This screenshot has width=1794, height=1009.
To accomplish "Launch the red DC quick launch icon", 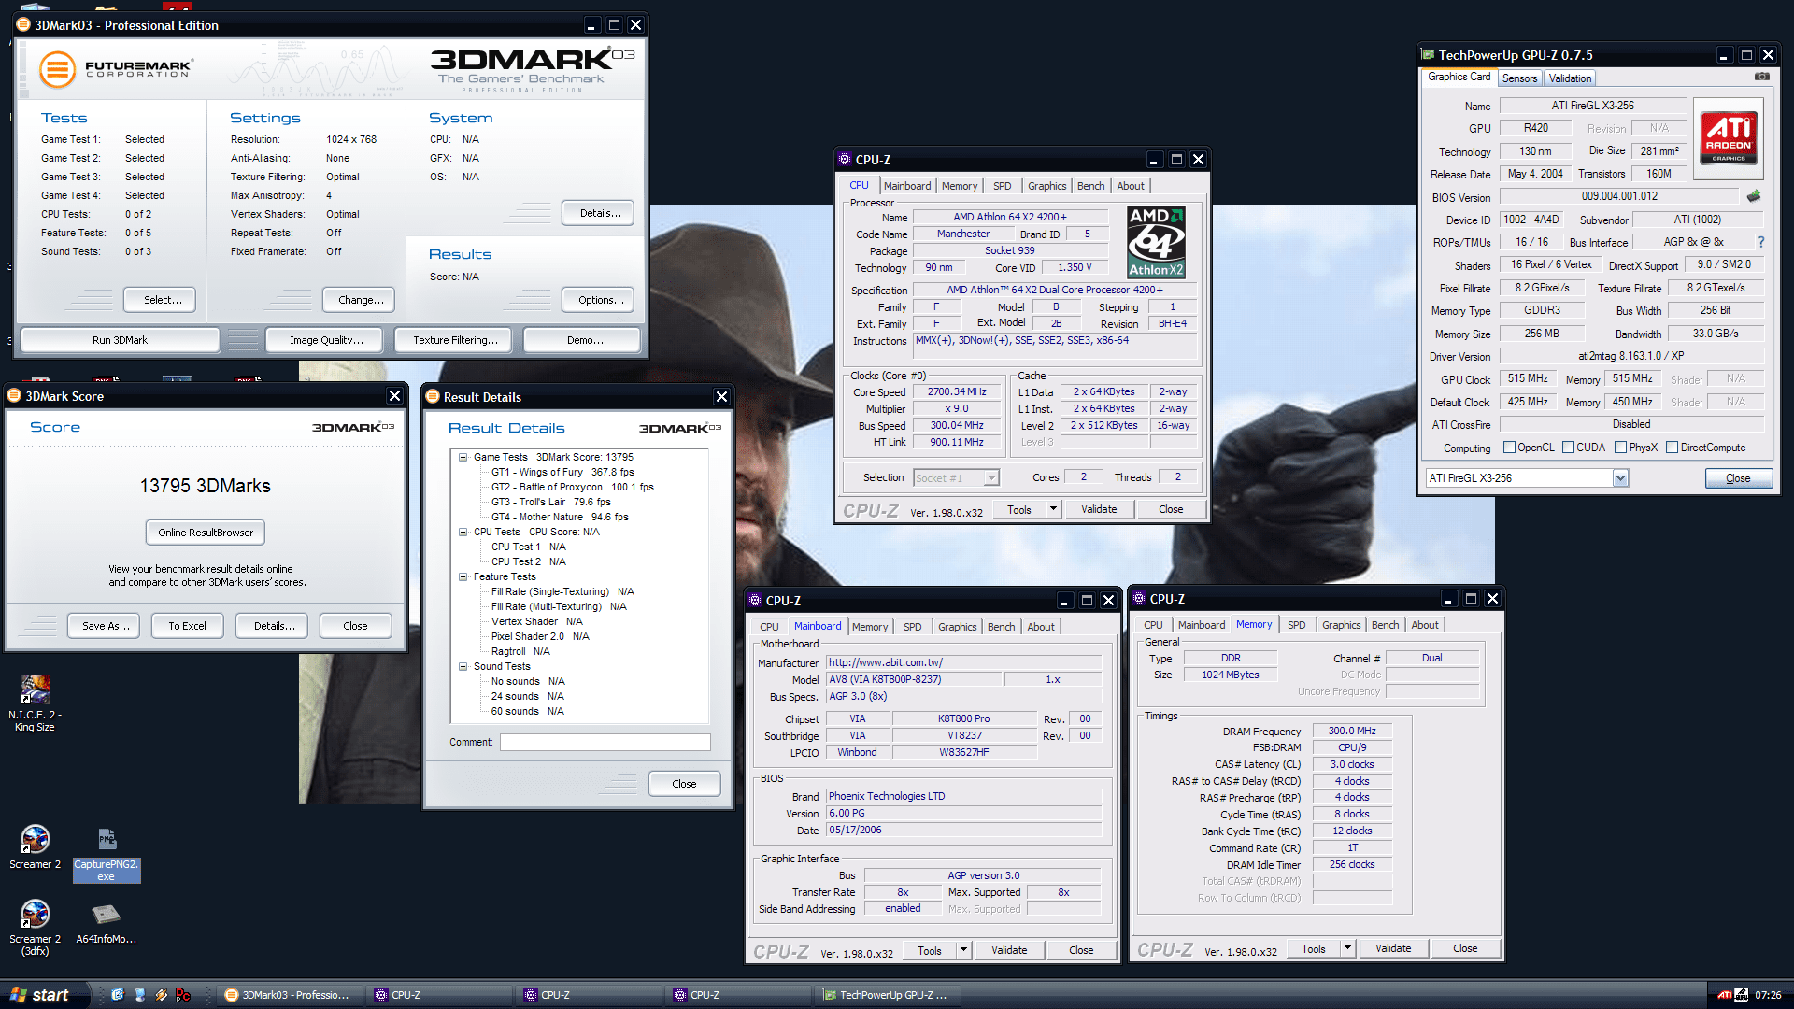I will tap(183, 995).
